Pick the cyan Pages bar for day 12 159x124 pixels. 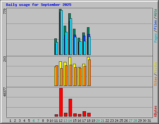pos(61,33)
